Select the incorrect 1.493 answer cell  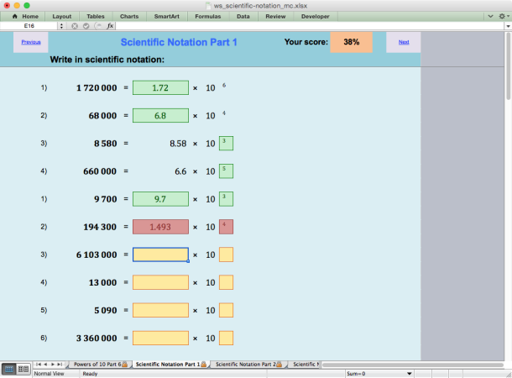160,227
